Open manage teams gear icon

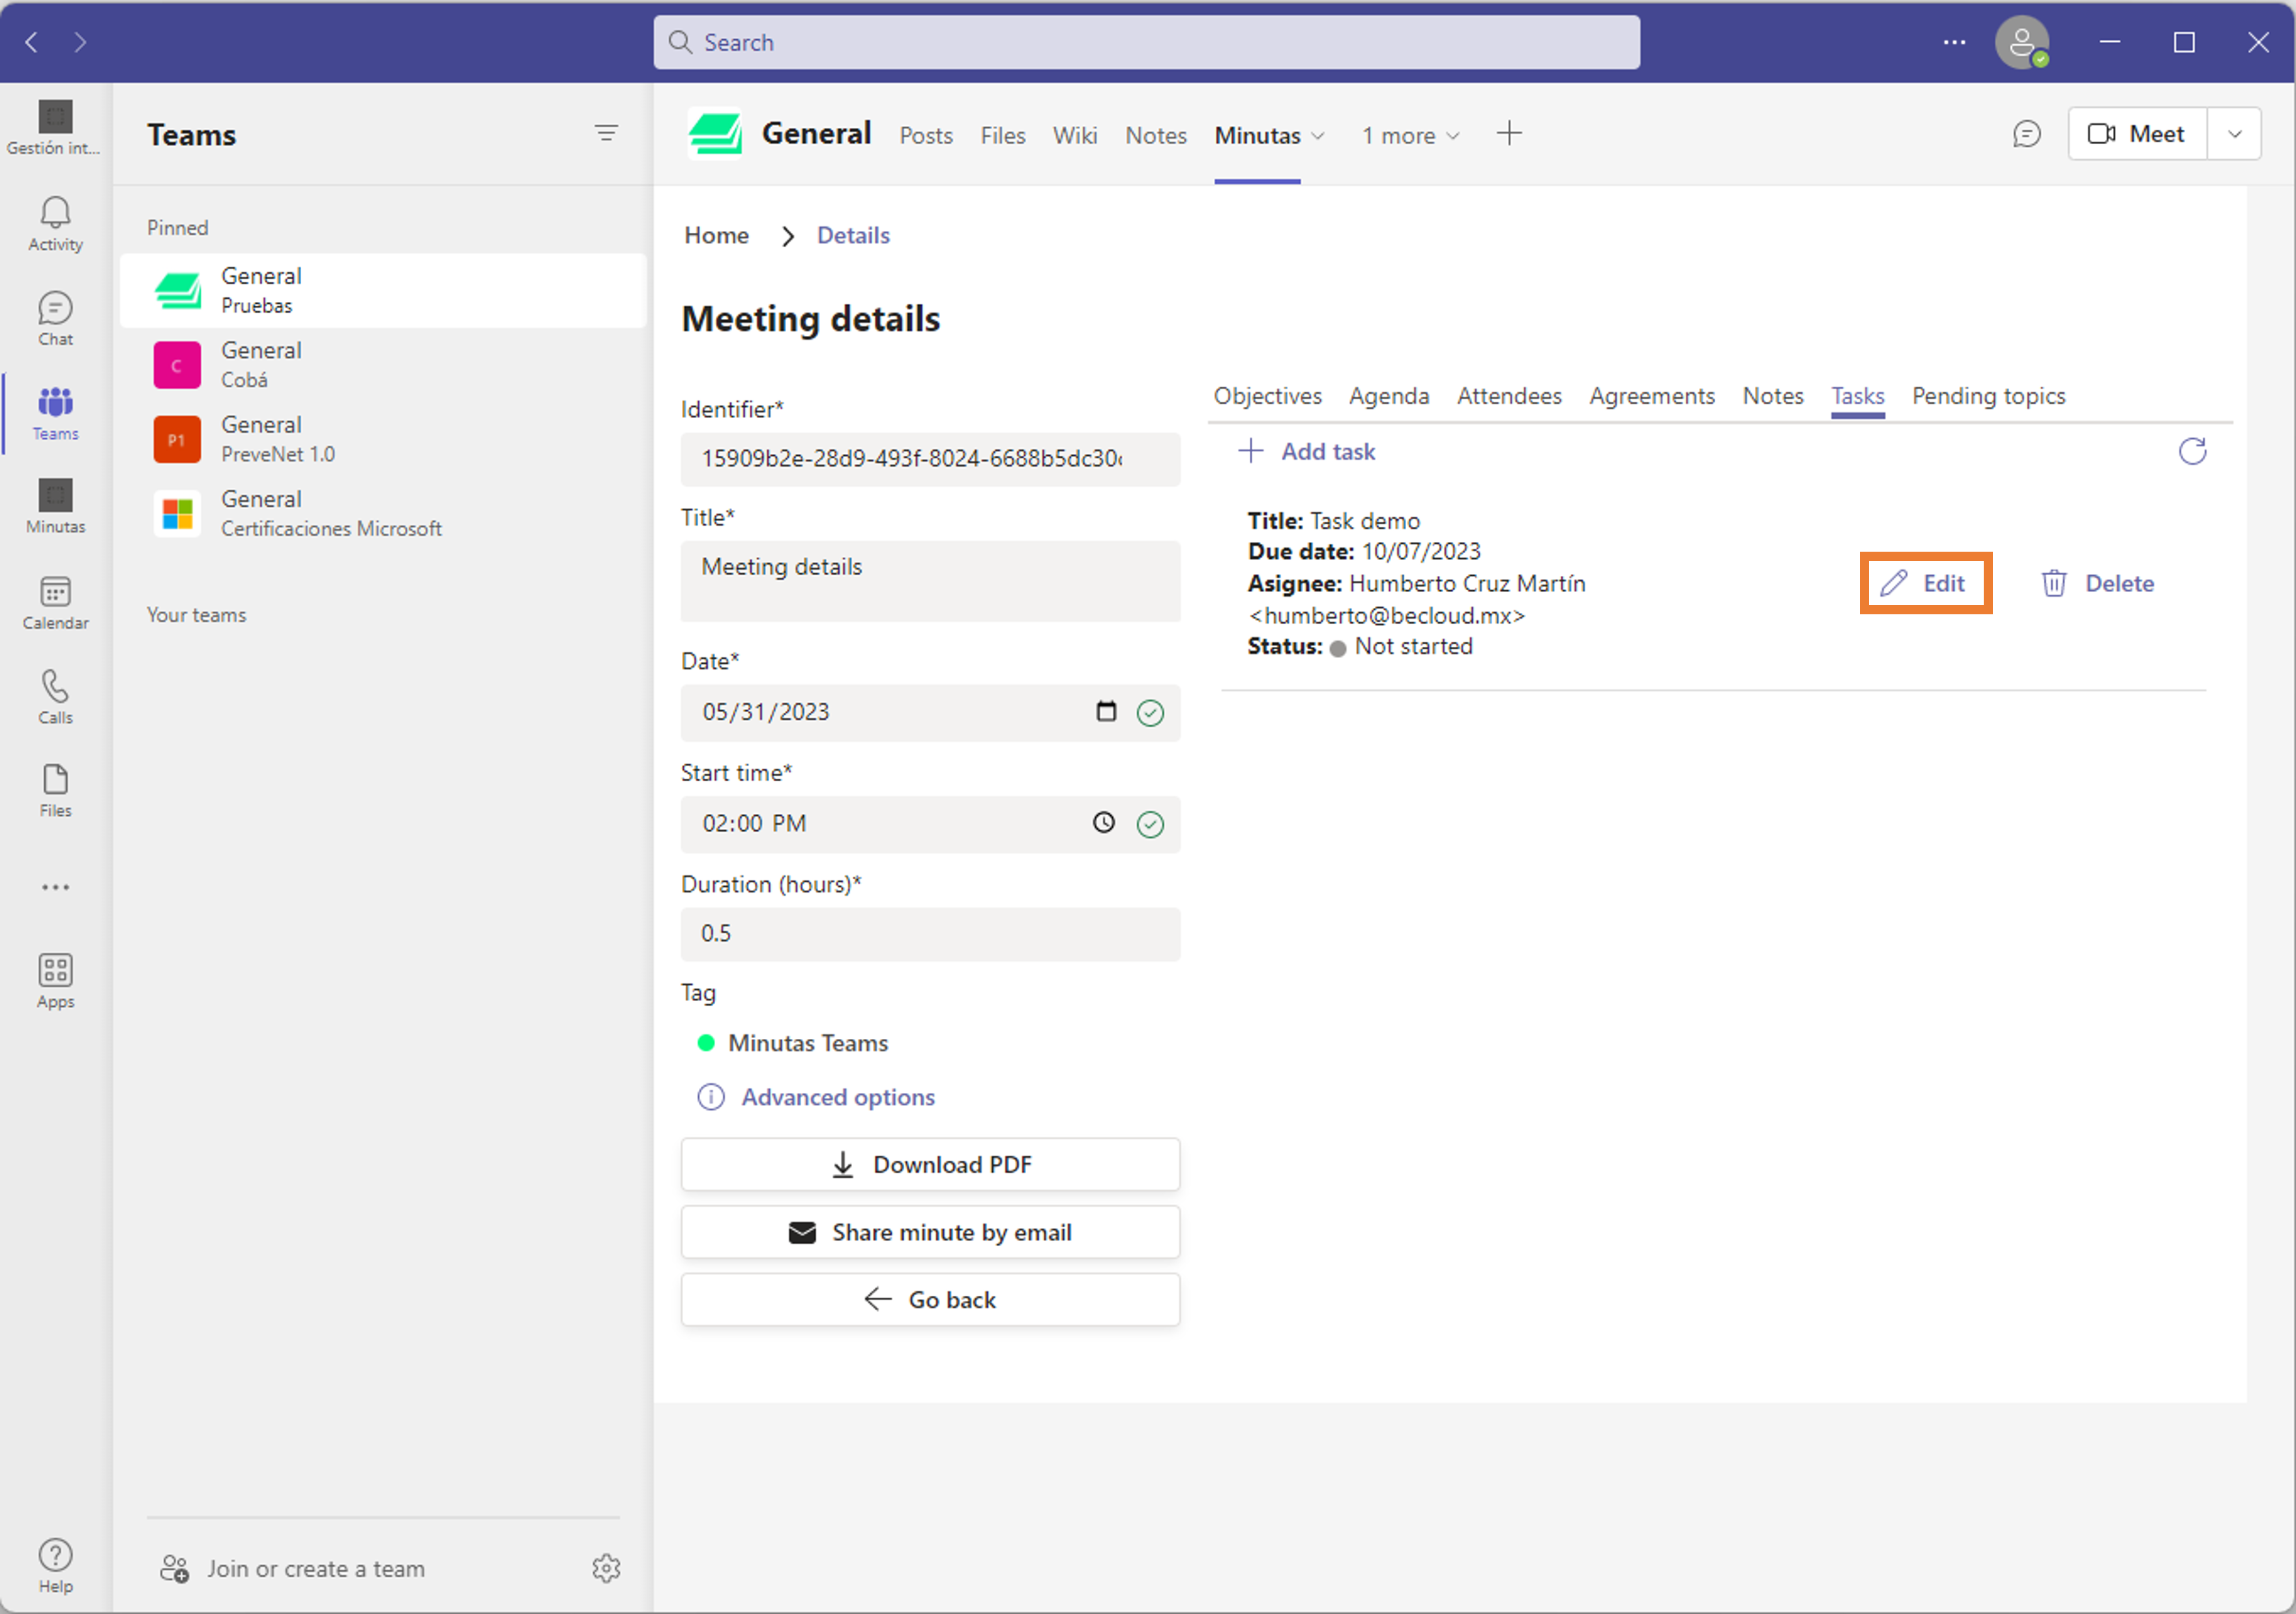pos(606,1568)
